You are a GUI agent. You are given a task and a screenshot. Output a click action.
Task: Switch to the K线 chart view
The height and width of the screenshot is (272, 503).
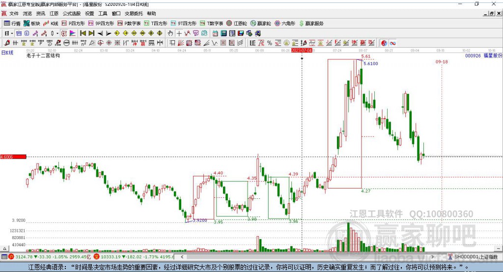click(51, 24)
